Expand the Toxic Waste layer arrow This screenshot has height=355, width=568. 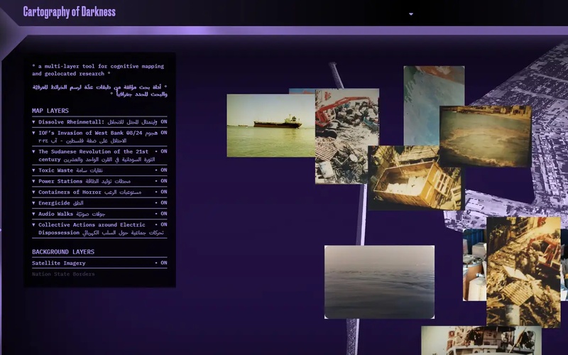(34, 170)
